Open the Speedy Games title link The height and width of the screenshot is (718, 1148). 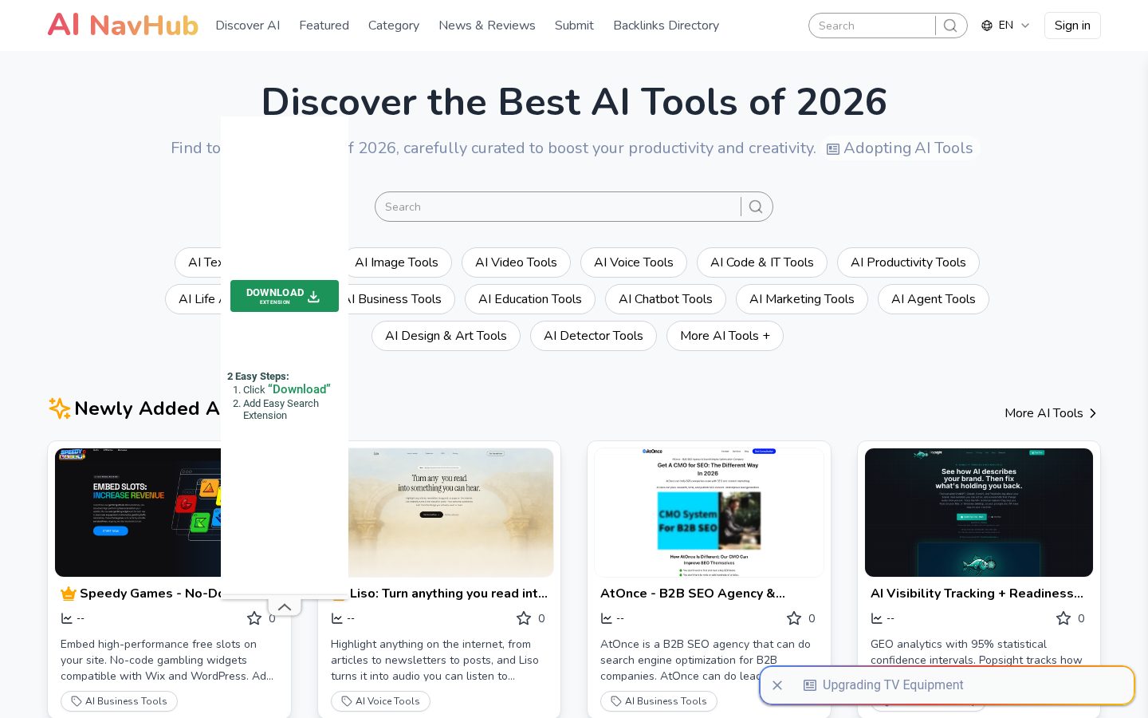pos(151,594)
